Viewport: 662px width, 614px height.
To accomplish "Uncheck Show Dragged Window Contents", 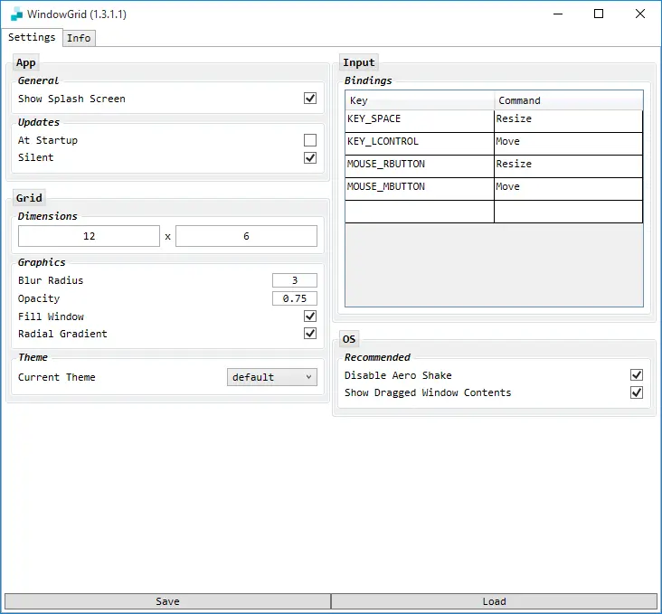I will 637,392.
